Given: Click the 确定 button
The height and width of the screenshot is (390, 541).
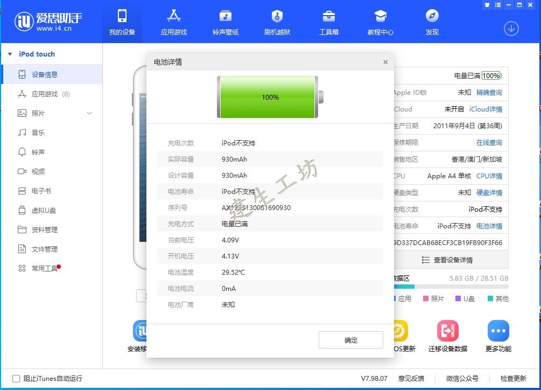Looking at the screenshot, I should (351, 340).
